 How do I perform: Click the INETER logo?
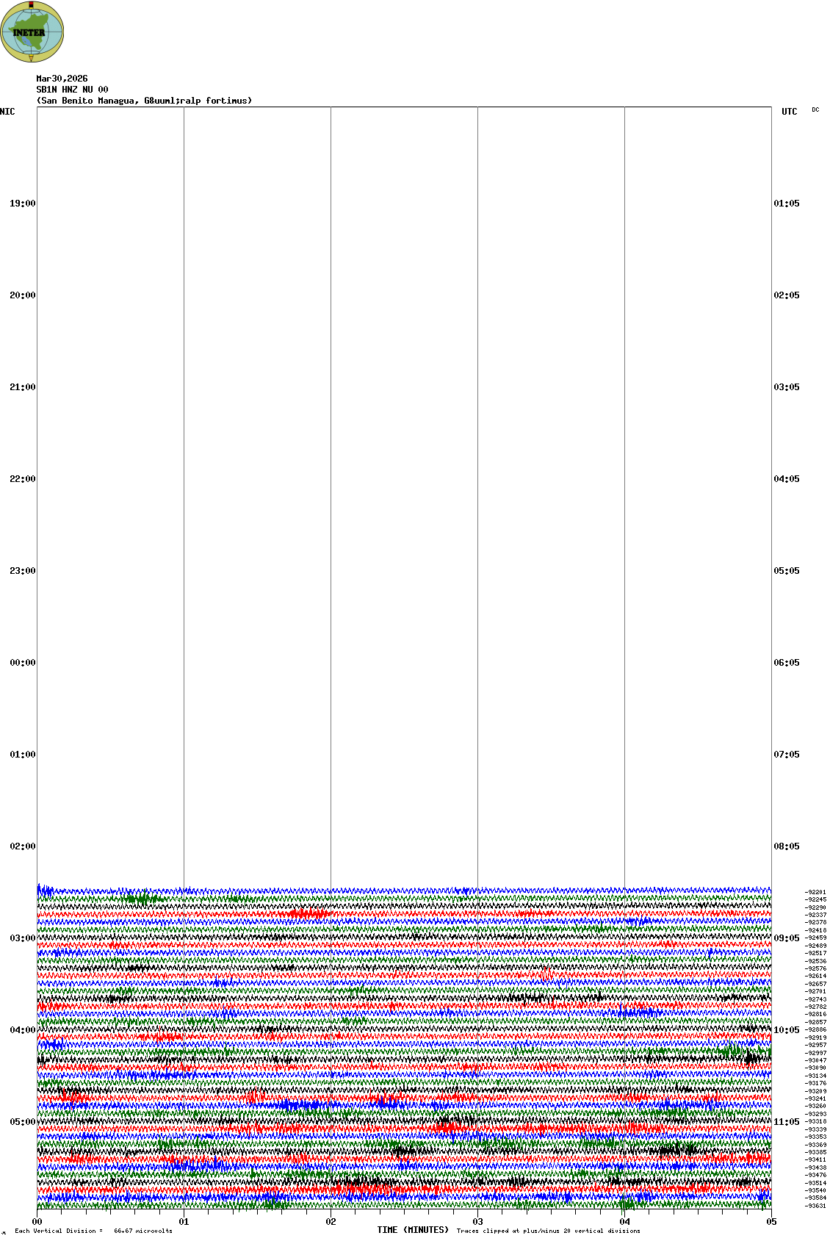(32, 32)
